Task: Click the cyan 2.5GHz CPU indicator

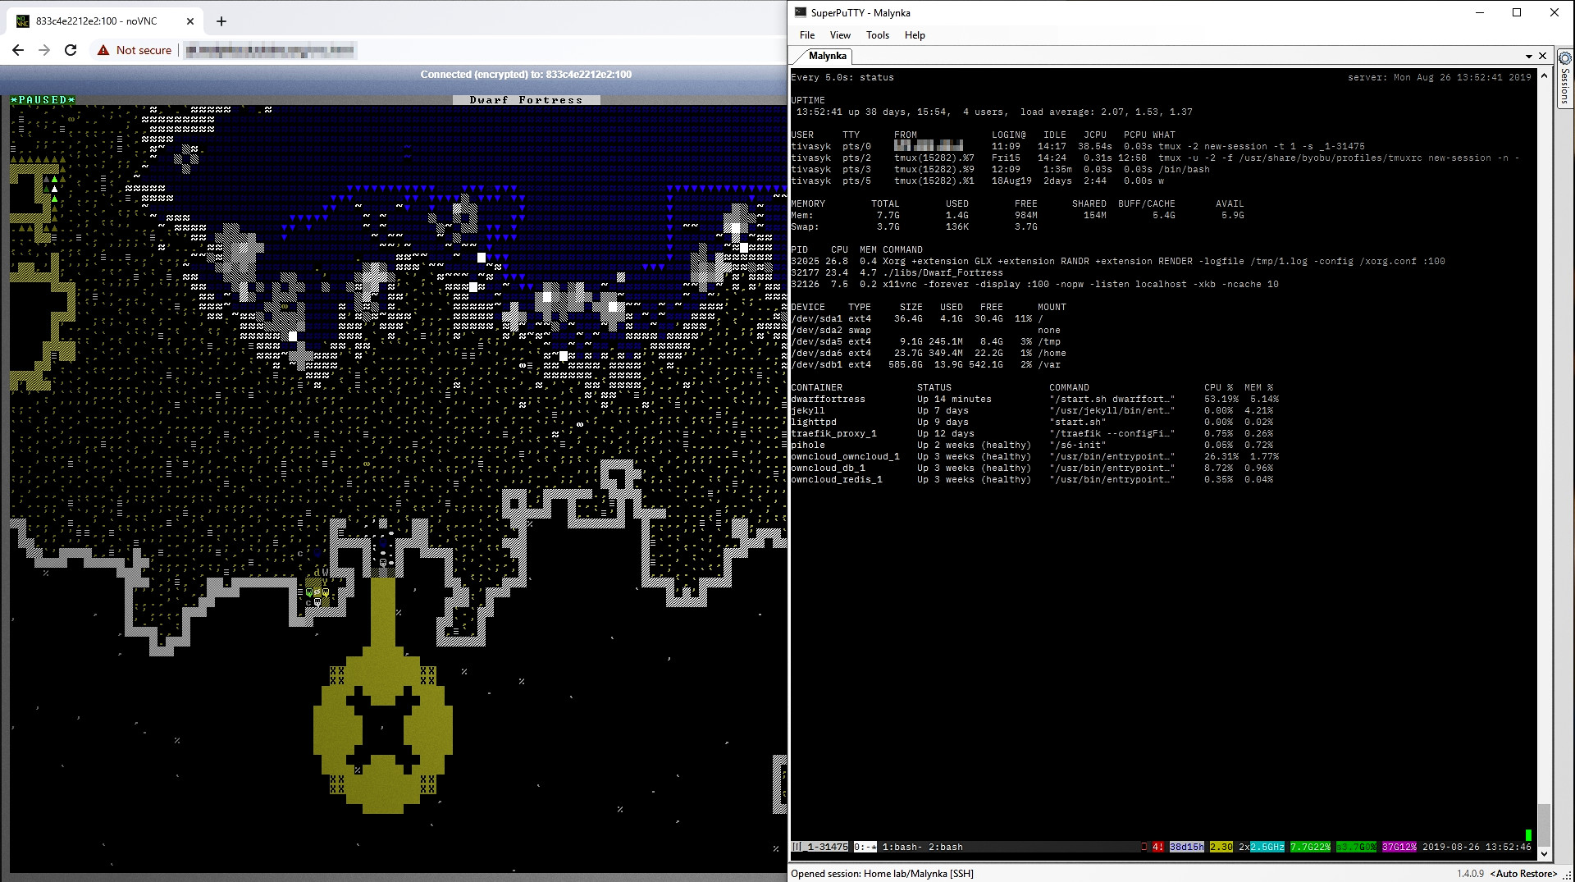Action: pyautogui.click(x=1267, y=847)
